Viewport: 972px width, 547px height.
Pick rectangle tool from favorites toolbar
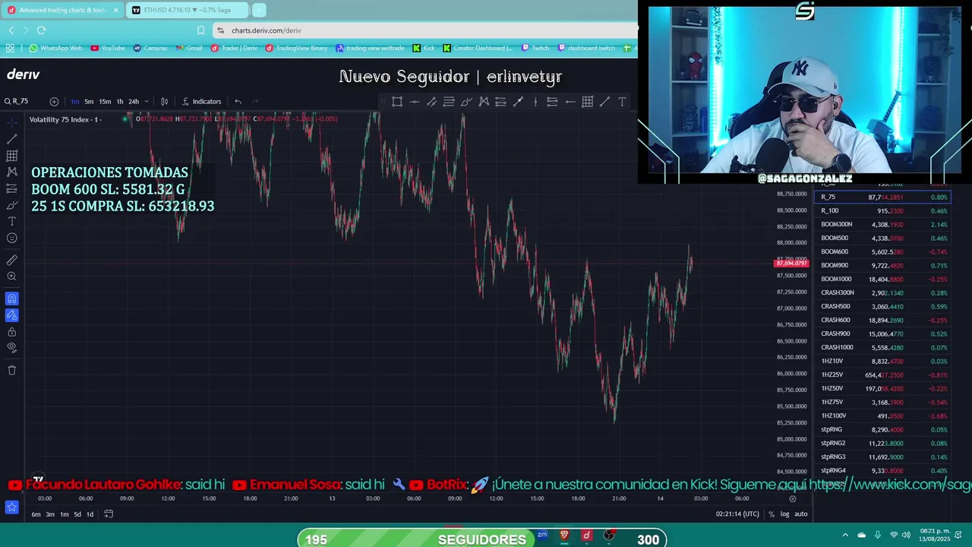(x=397, y=102)
